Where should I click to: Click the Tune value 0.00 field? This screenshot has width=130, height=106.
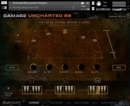[x=105, y=6]
